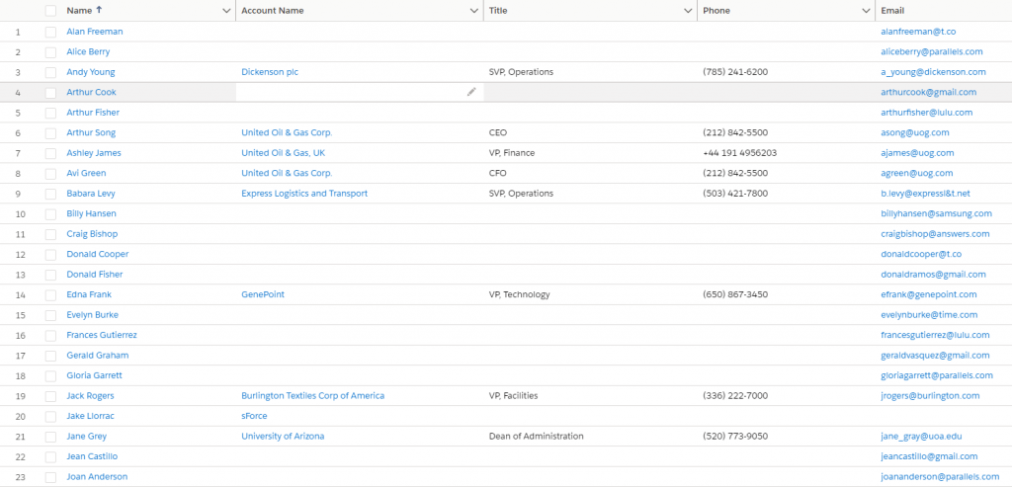Click title cell VP, Technology
1012x487 pixels.
[520, 294]
